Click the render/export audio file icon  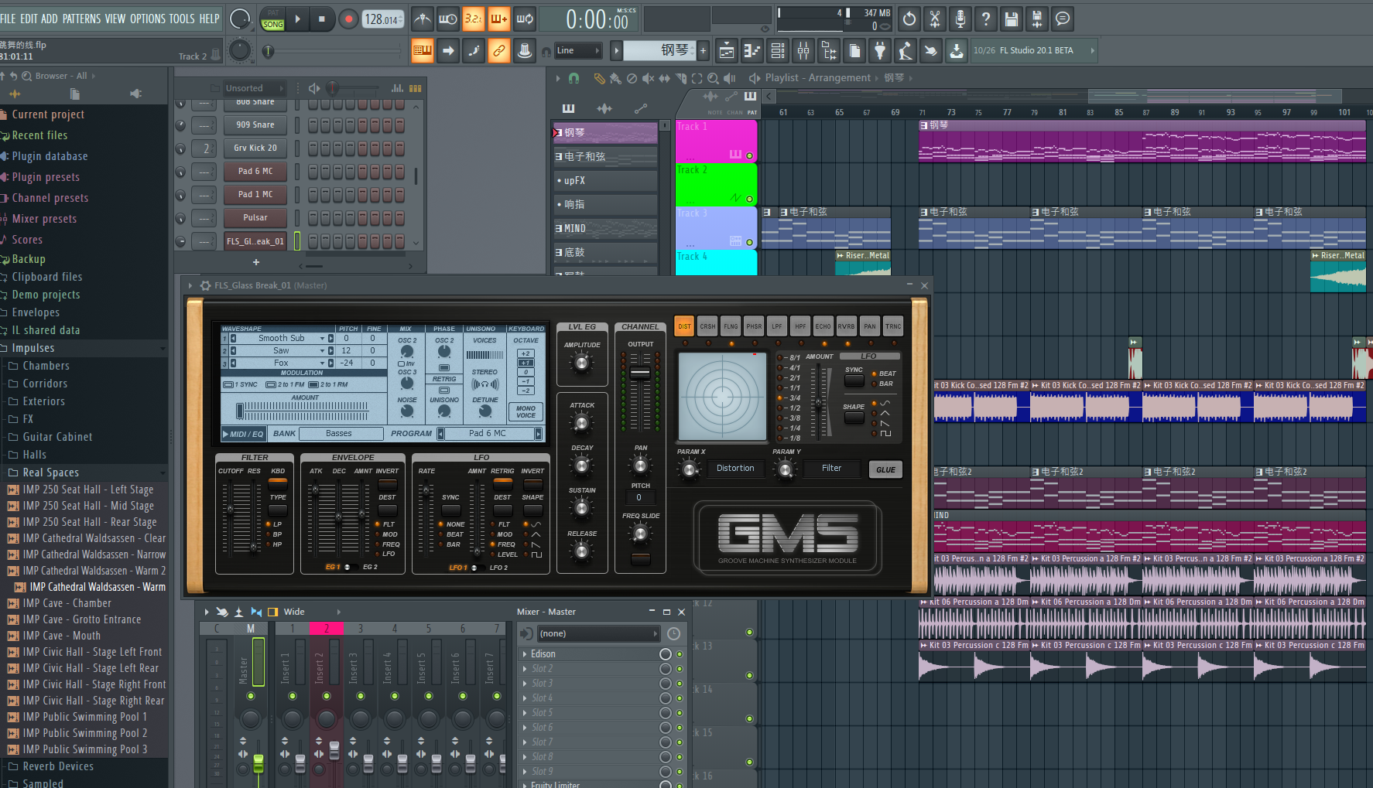[1037, 19]
